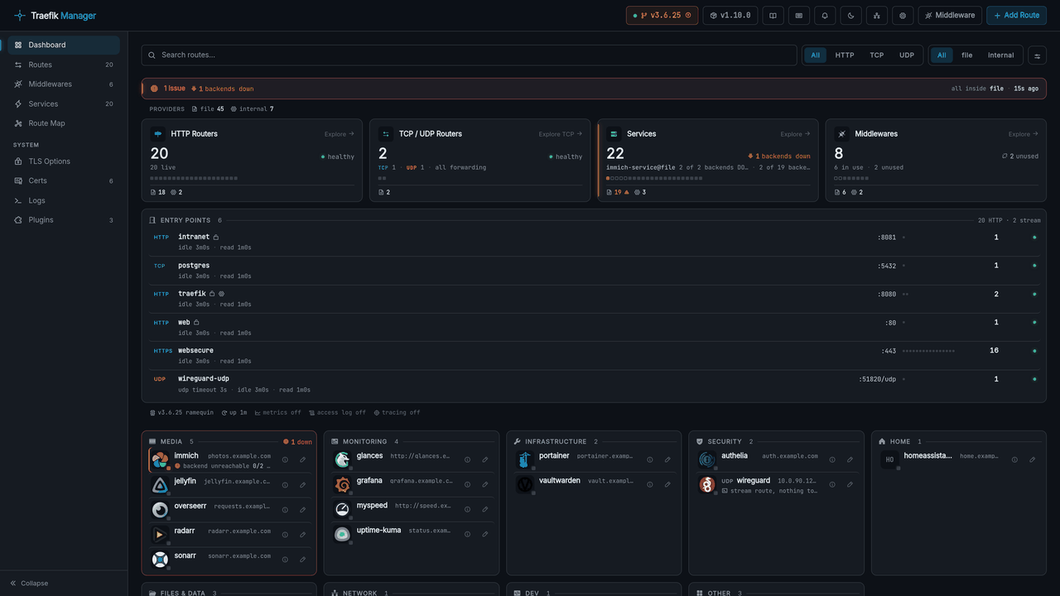This screenshot has width=1060, height=596.
Task: Open info for the immich route
Action: click(x=285, y=459)
